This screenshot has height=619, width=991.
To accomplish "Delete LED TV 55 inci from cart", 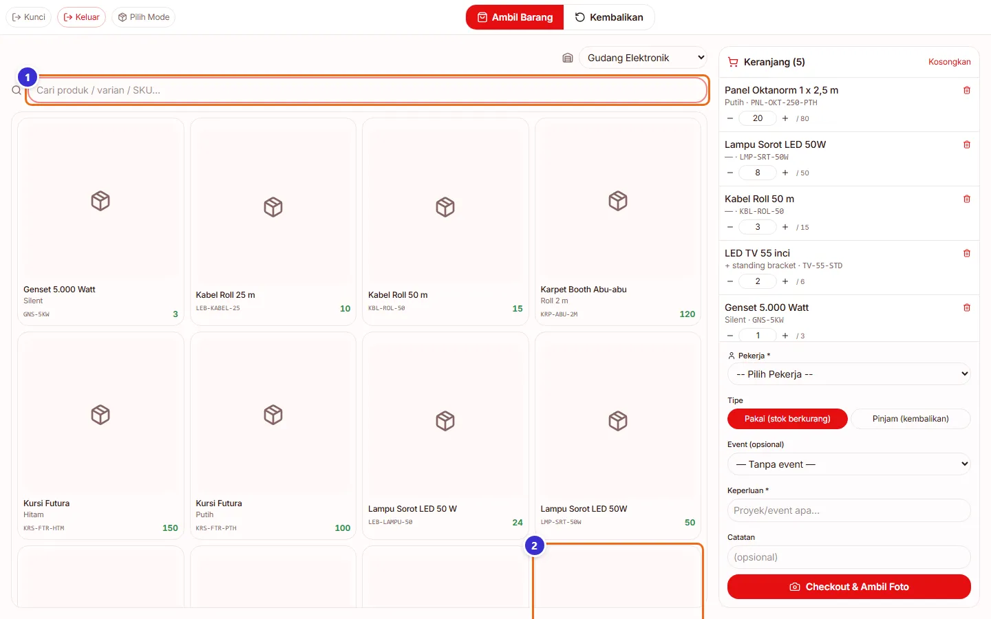I will (x=966, y=253).
